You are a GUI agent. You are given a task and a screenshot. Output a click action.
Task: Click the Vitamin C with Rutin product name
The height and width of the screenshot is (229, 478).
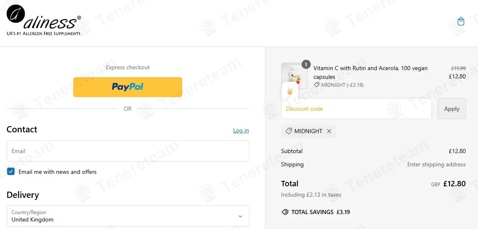click(370, 72)
